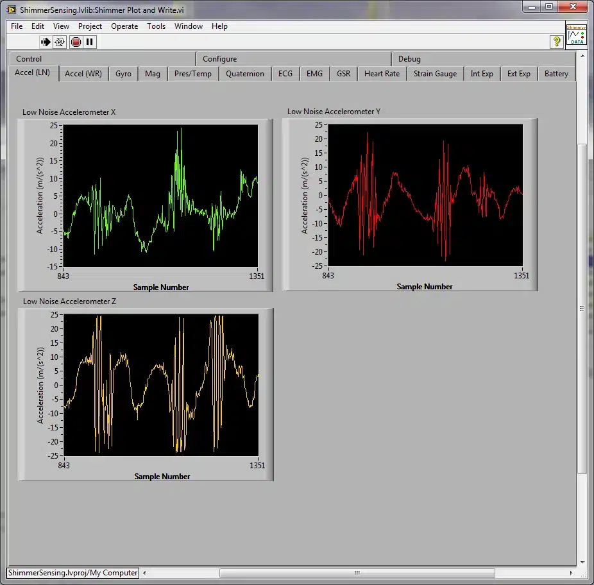
Task: Open the Operate menu
Action: click(x=124, y=26)
